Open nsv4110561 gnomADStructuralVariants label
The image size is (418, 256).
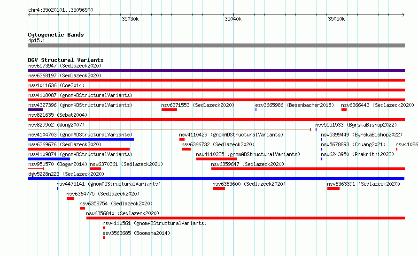click(x=155, y=223)
